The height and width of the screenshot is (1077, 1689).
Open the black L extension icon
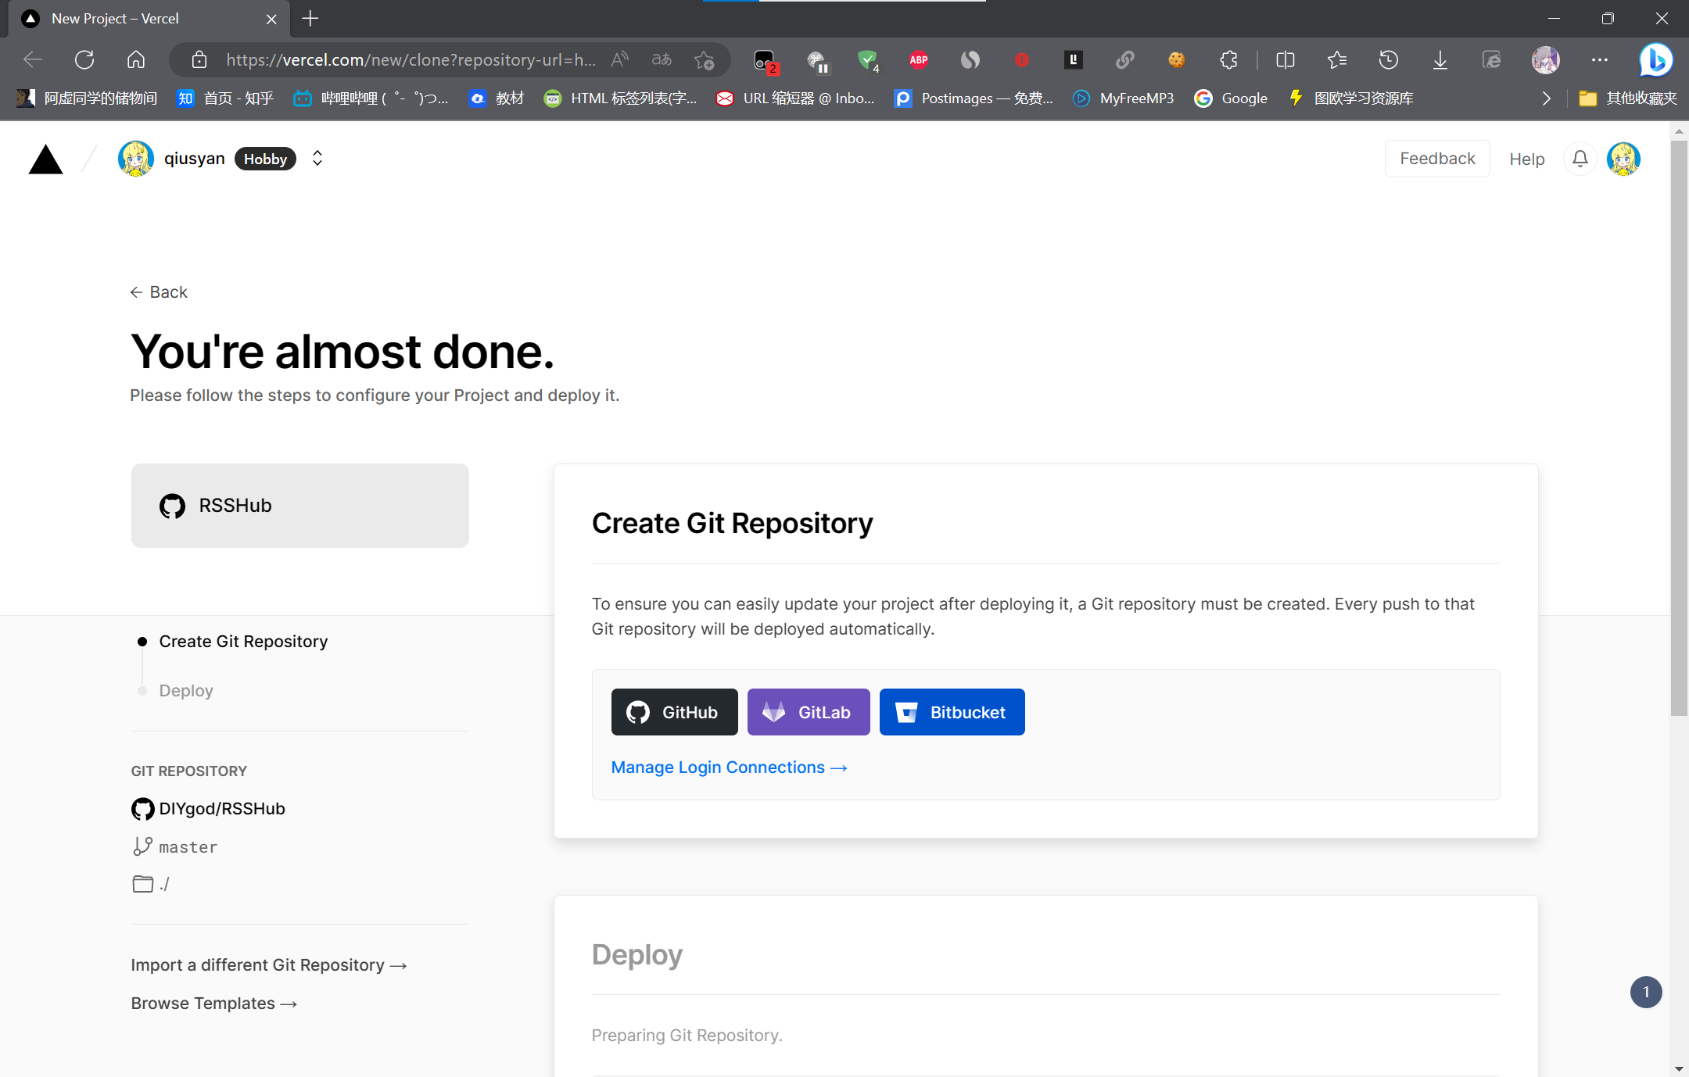click(x=1074, y=59)
